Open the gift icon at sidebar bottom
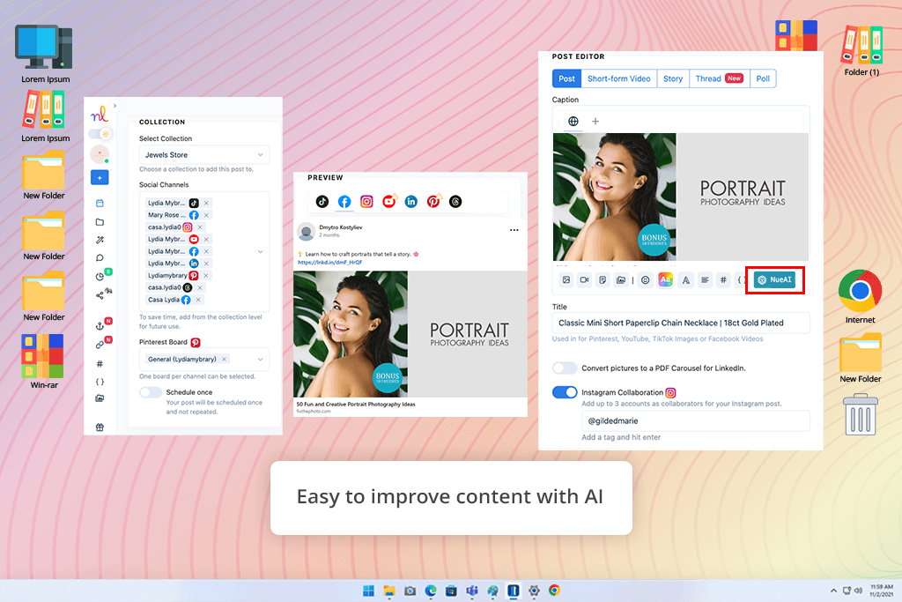This screenshot has width=902, height=602. point(100,427)
